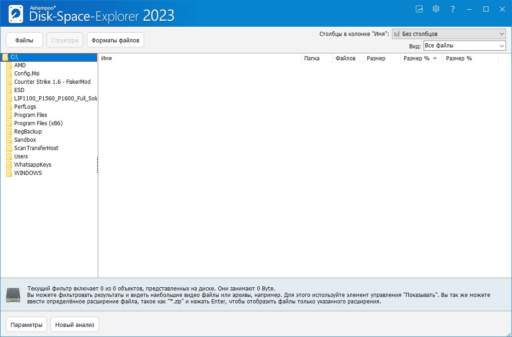Viewport: 512px width, 337px height.
Task: Open settings gear icon in the title bar
Action: 436,9
